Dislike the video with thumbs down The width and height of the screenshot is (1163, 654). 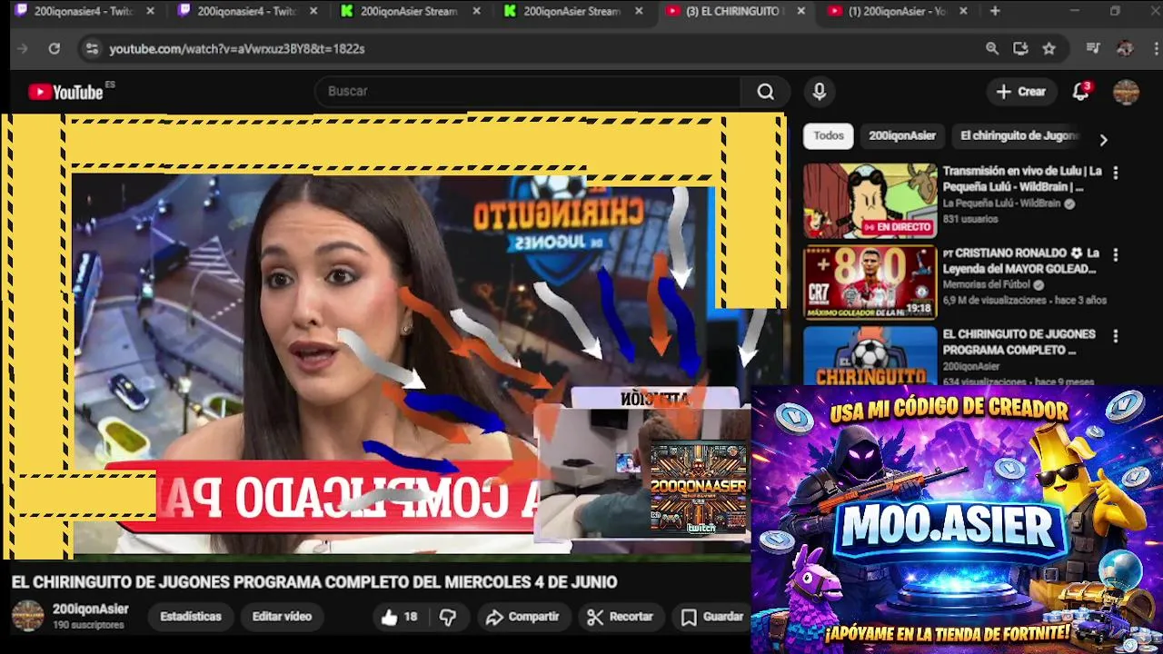tap(447, 618)
